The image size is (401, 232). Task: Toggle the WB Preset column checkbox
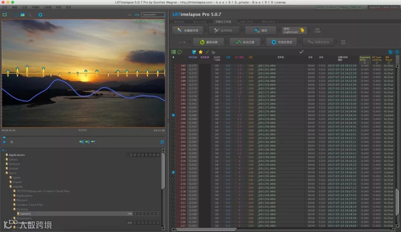point(388,62)
